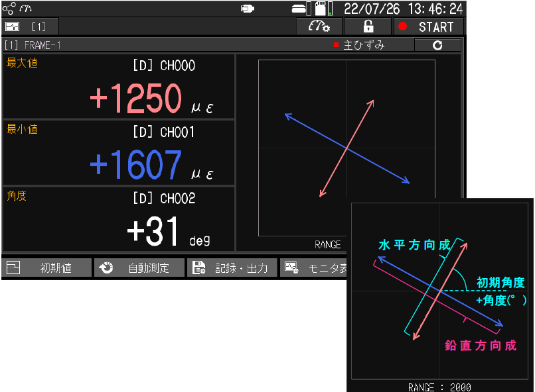Click the 最大値 label
Image resolution: width=535 pixels, height=392 pixels.
(x=22, y=63)
